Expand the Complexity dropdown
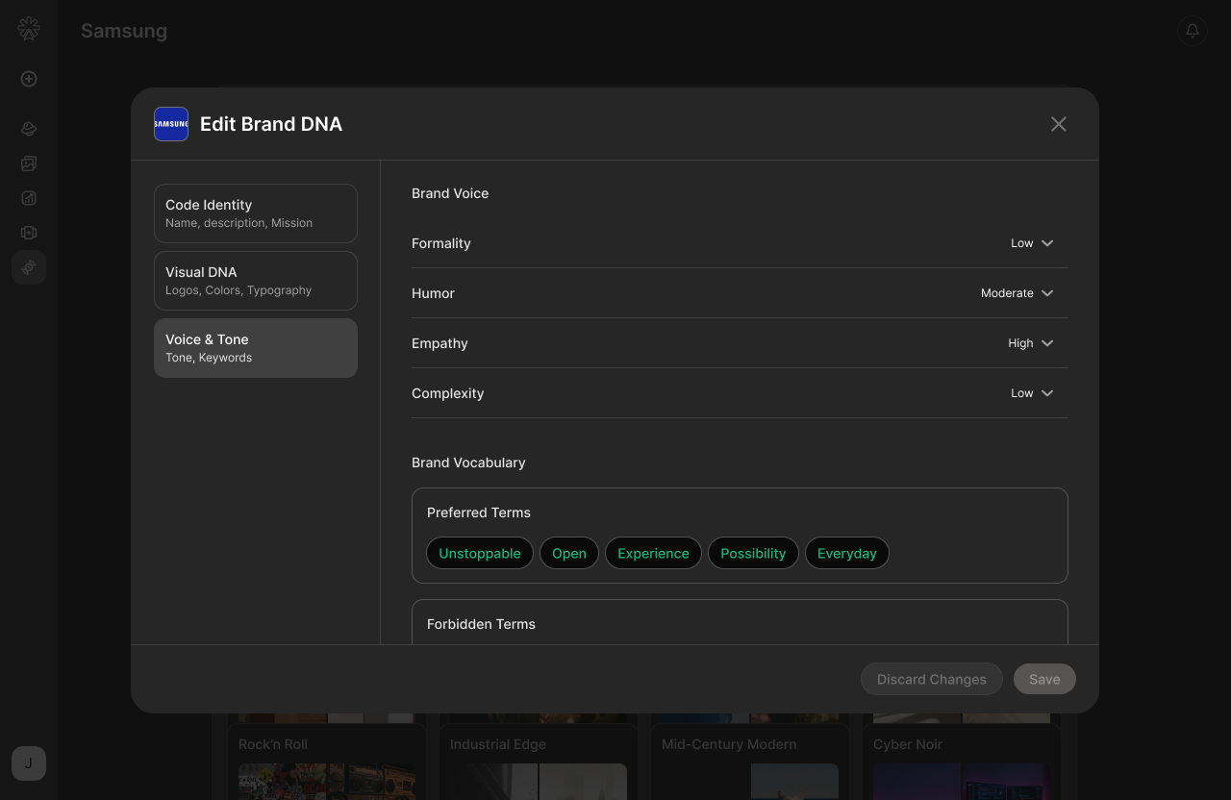The height and width of the screenshot is (800, 1231). (1033, 393)
